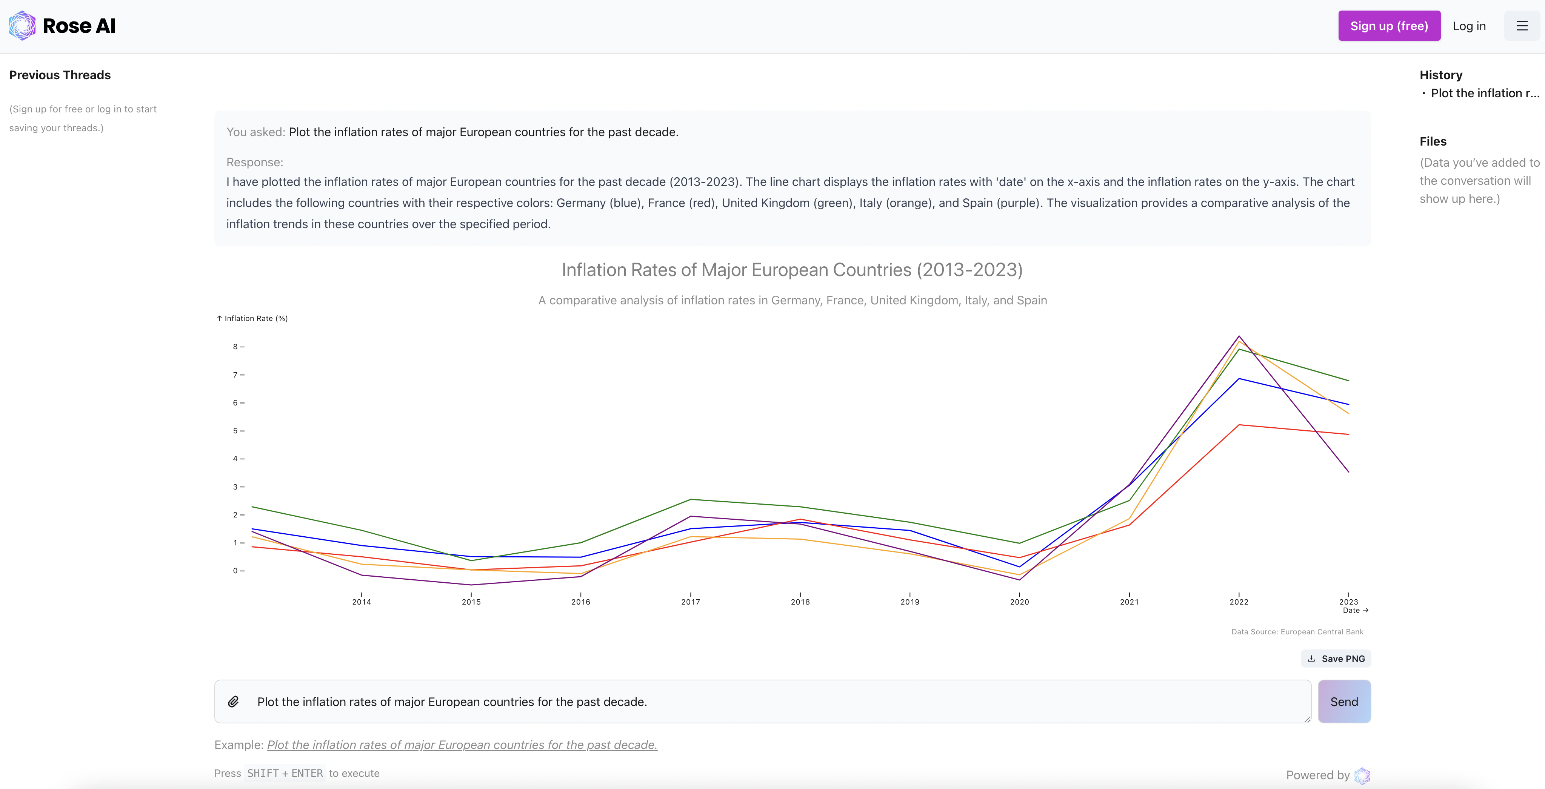This screenshot has height=789, width=1545.
Task: Click the example inflation rates prompt link
Action: click(462, 744)
